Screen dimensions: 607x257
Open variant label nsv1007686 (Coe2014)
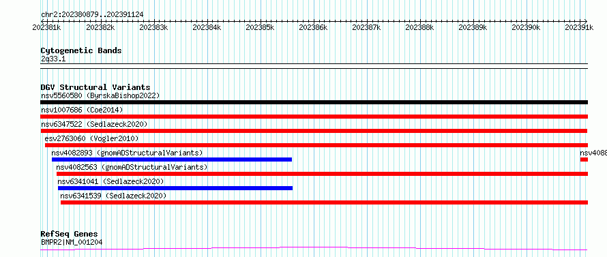[x=82, y=110]
